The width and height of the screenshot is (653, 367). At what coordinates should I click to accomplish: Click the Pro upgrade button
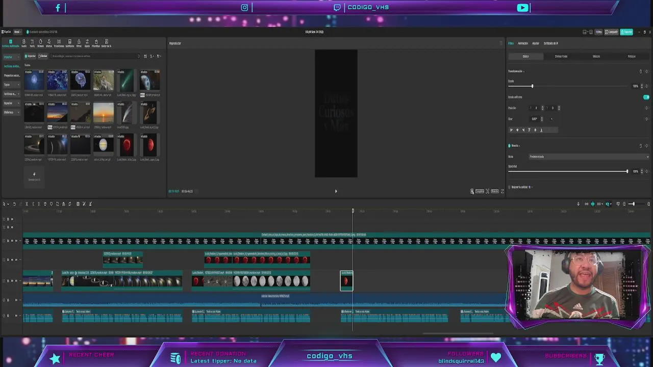(599, 32)
